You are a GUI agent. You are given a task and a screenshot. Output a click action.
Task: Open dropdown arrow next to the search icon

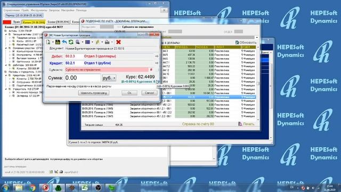[82, 42]
